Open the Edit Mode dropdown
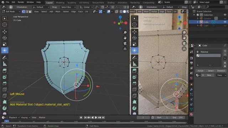Viewport: 228px width, 128px height. [11, 12]
